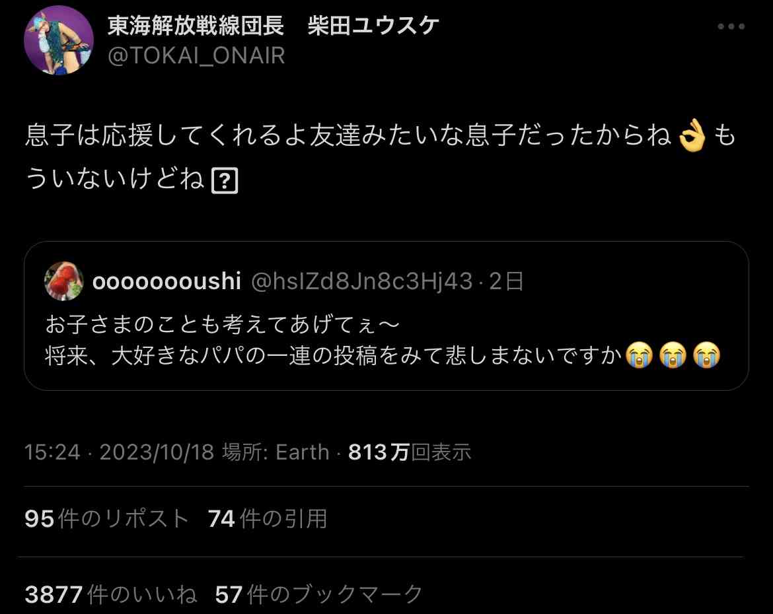Open the quoted tweet text お子さまのことも考えて
This screenshot has height=614, width=773.
[x=222, y=324]
